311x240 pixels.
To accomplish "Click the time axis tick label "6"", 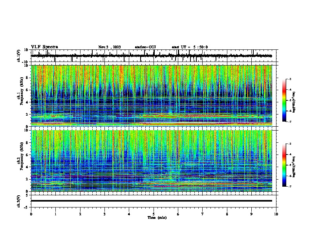I will point(178,214).
